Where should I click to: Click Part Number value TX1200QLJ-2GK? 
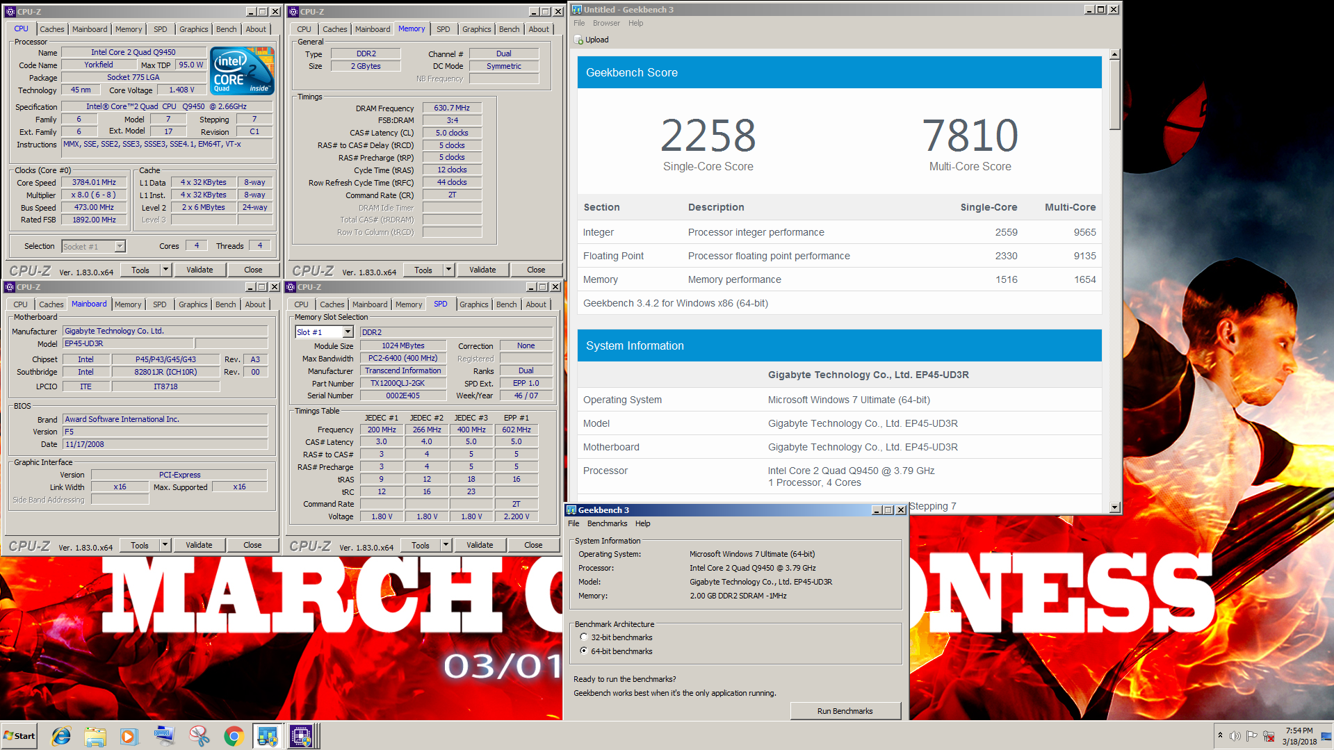[x=403, y=383]
